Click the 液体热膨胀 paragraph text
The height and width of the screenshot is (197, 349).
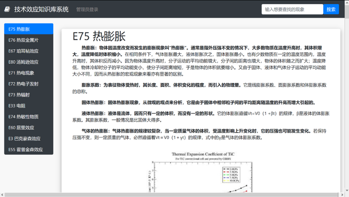click(x=201, y=117)
